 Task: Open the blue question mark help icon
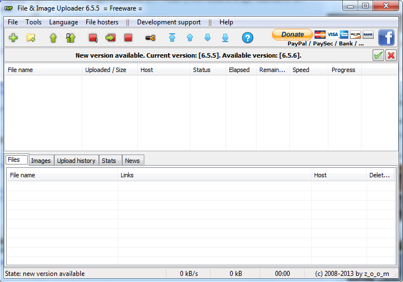248,38
